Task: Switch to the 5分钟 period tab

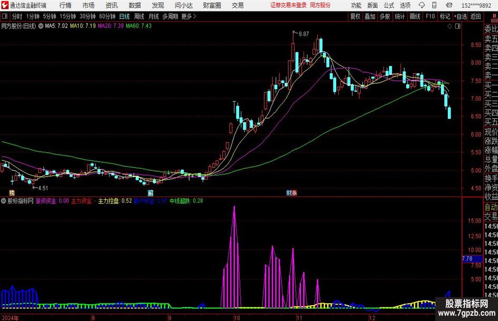Action: [49, 16]
